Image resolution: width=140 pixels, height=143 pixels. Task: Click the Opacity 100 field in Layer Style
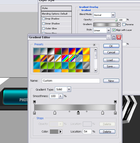122,20
